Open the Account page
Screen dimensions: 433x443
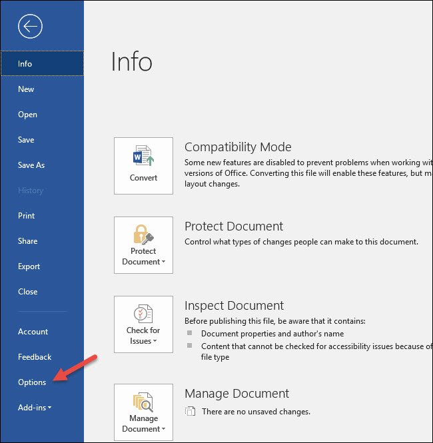[33, 332]
